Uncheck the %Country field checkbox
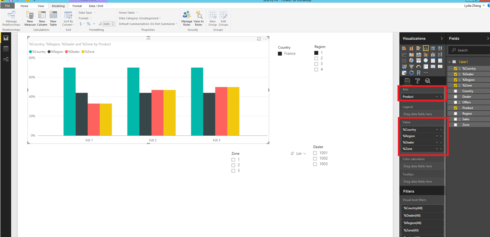 [x=456, y=68]
